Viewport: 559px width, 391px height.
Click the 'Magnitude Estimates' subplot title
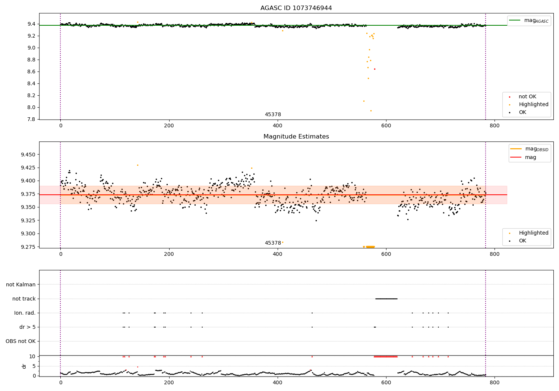coord(296,137)
